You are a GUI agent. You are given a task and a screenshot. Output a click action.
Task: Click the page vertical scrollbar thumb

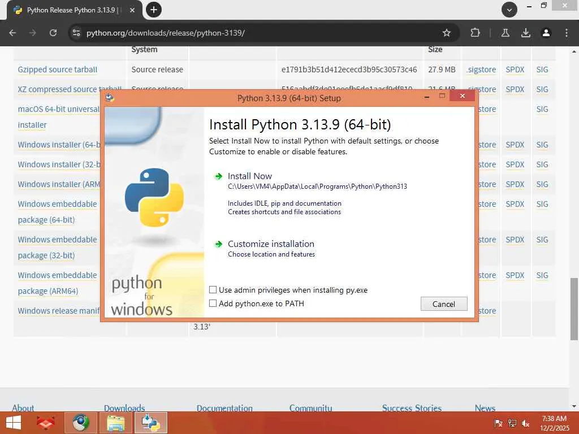click(574, 309)
